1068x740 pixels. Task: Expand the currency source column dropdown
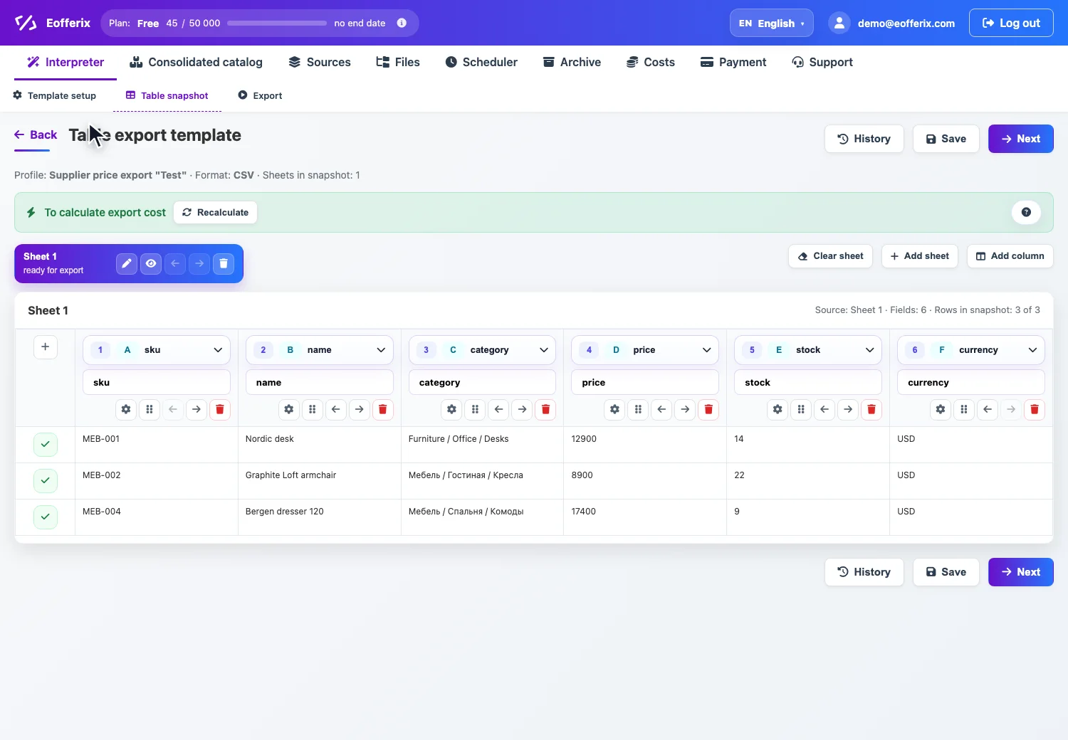point(971,349)
